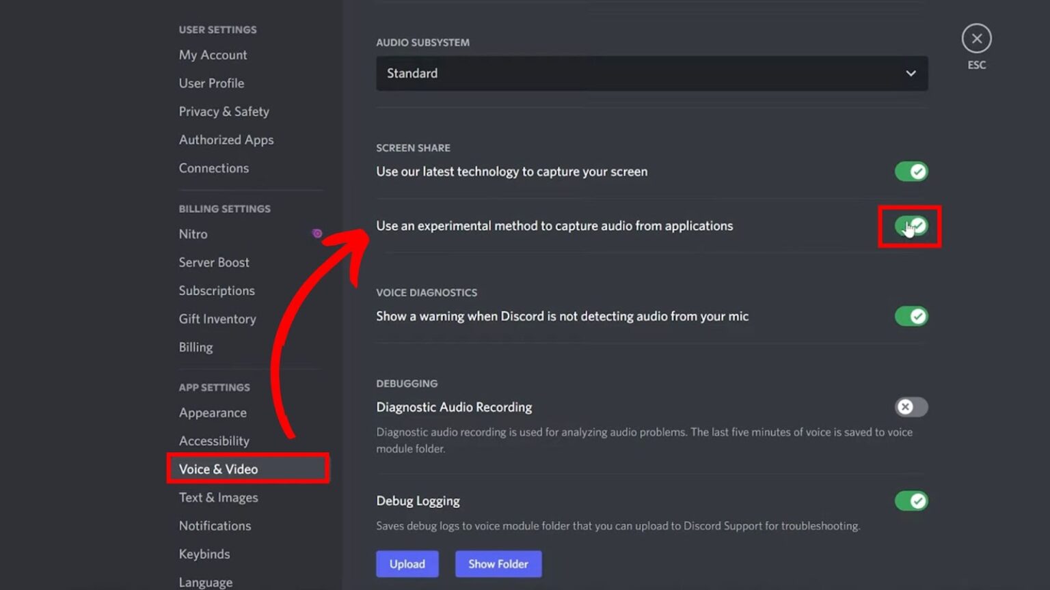This screenshot has height=590, width=1050.
Task: Click the Upload button
Action: click(x=407, y=564)
